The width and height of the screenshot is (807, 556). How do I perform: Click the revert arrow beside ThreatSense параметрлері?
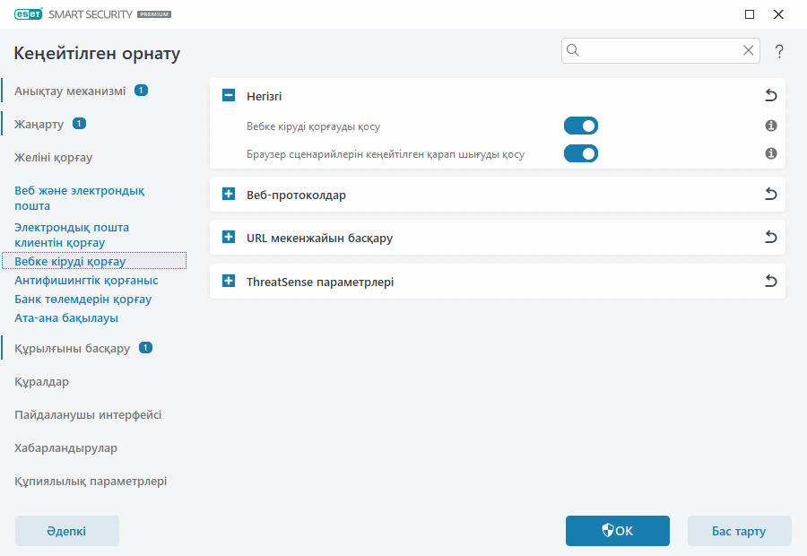click(770, 281)
